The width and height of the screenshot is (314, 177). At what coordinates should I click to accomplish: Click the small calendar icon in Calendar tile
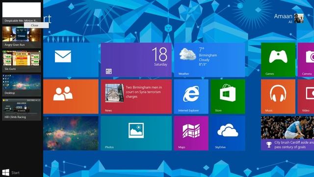tap(109, 71)
